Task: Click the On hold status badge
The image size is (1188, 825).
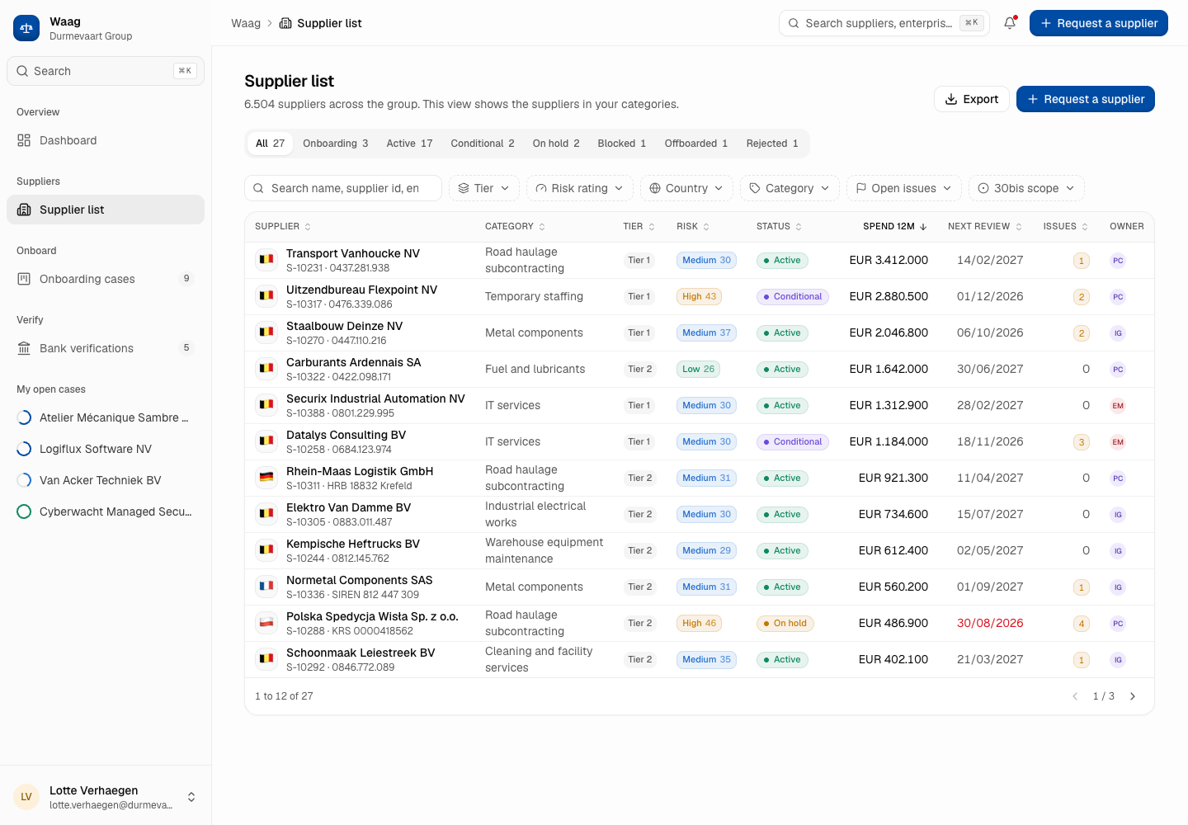Action: pos(785,624)
